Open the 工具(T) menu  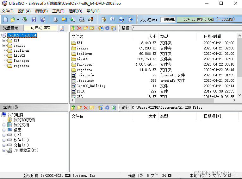coord(58,11)
